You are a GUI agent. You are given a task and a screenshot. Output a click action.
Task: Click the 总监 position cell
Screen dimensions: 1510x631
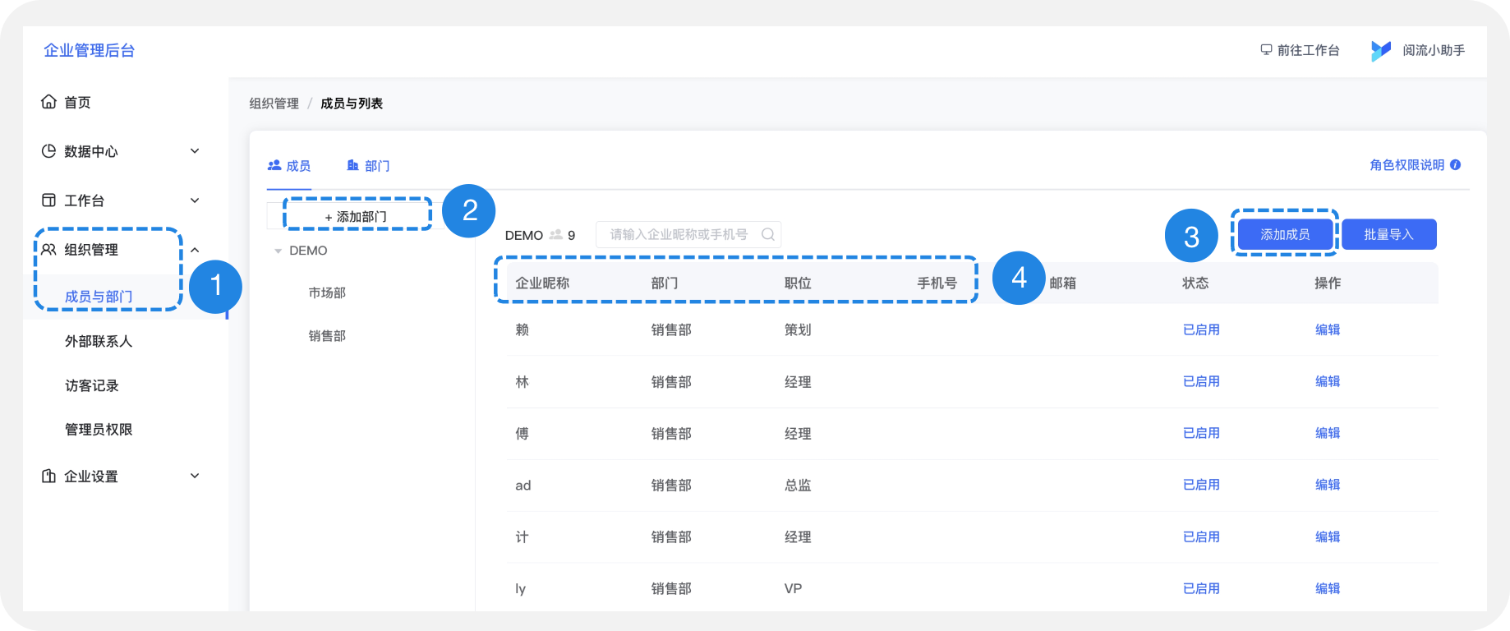(x=798, y=485)
